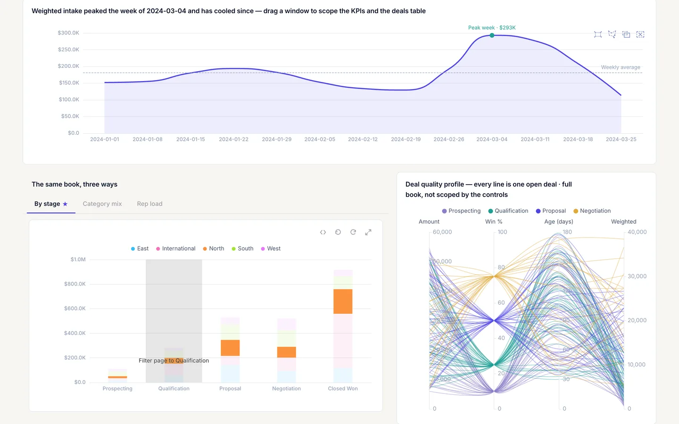Viewport: 679px width, 424px height.
Task: Open the bar chart data view icon
Action: [323, 232]
